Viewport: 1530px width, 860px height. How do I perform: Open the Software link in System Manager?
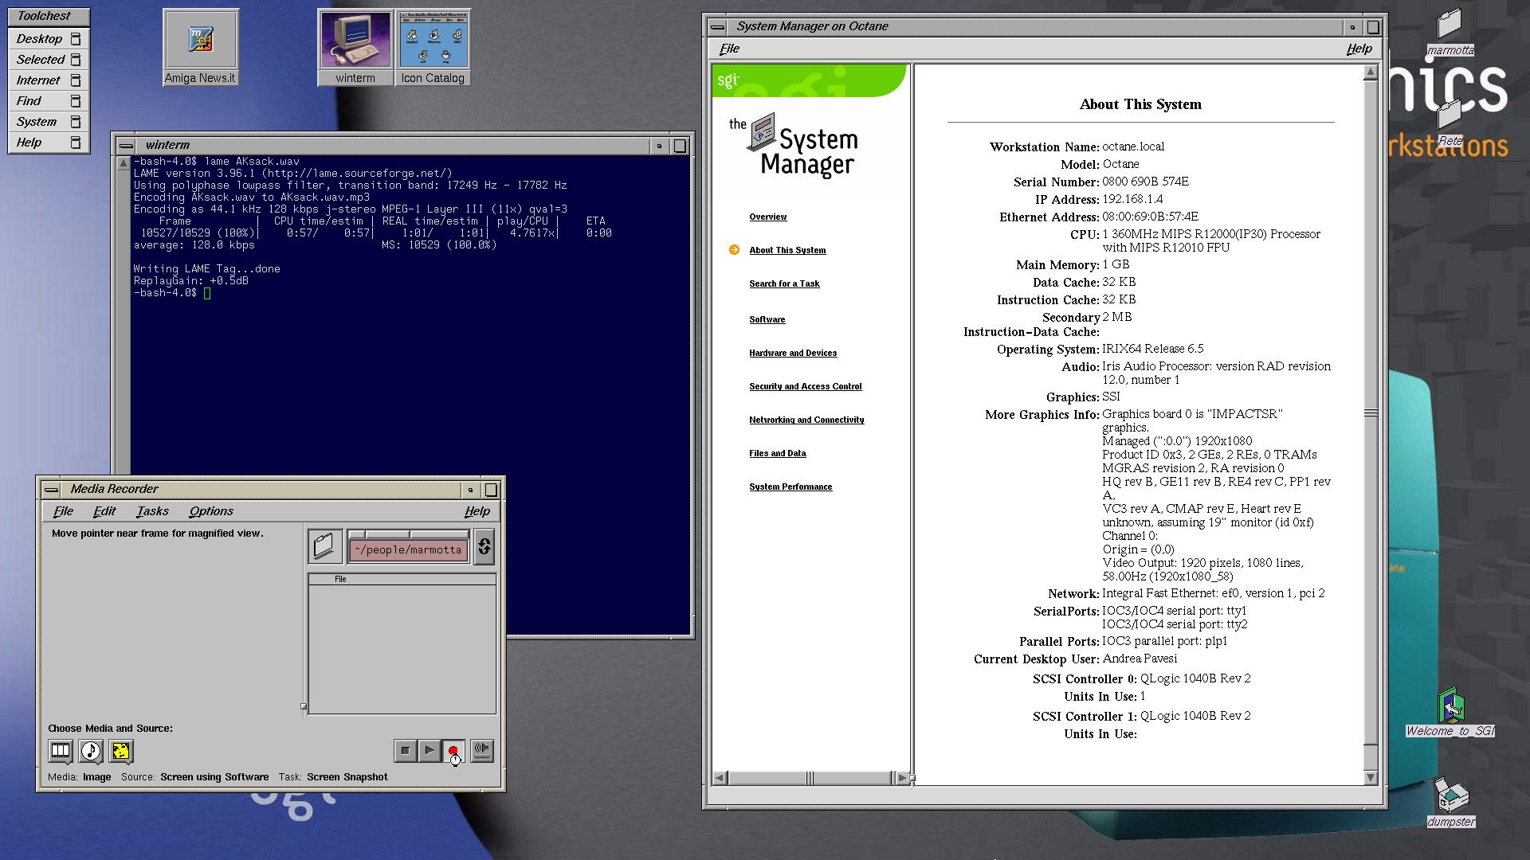(x=767, y=319)
